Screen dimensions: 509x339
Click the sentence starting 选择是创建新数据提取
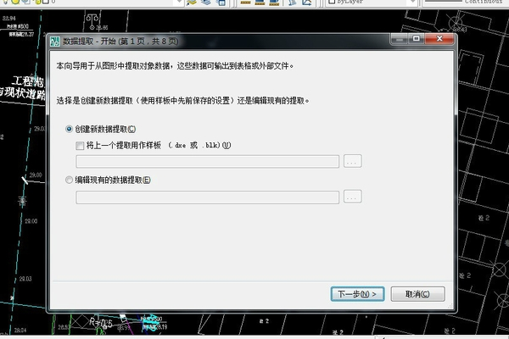(182, 101)
